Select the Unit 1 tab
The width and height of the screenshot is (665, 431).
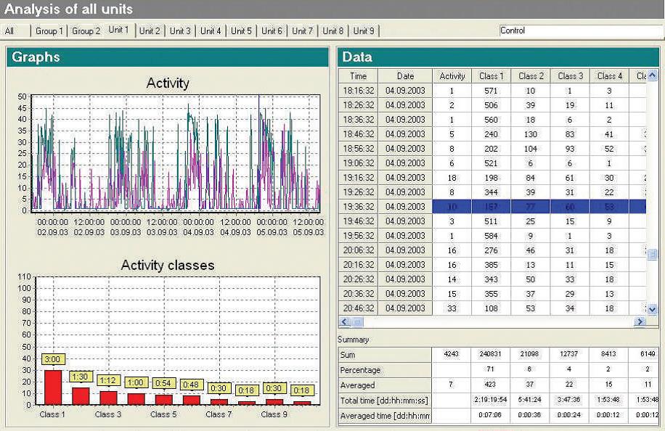[119, 30]
